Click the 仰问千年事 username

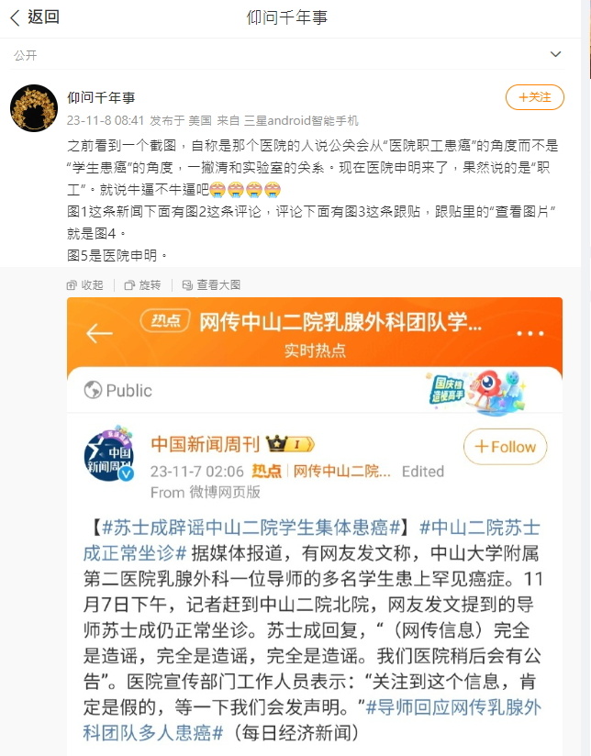[x=101, y=97]
